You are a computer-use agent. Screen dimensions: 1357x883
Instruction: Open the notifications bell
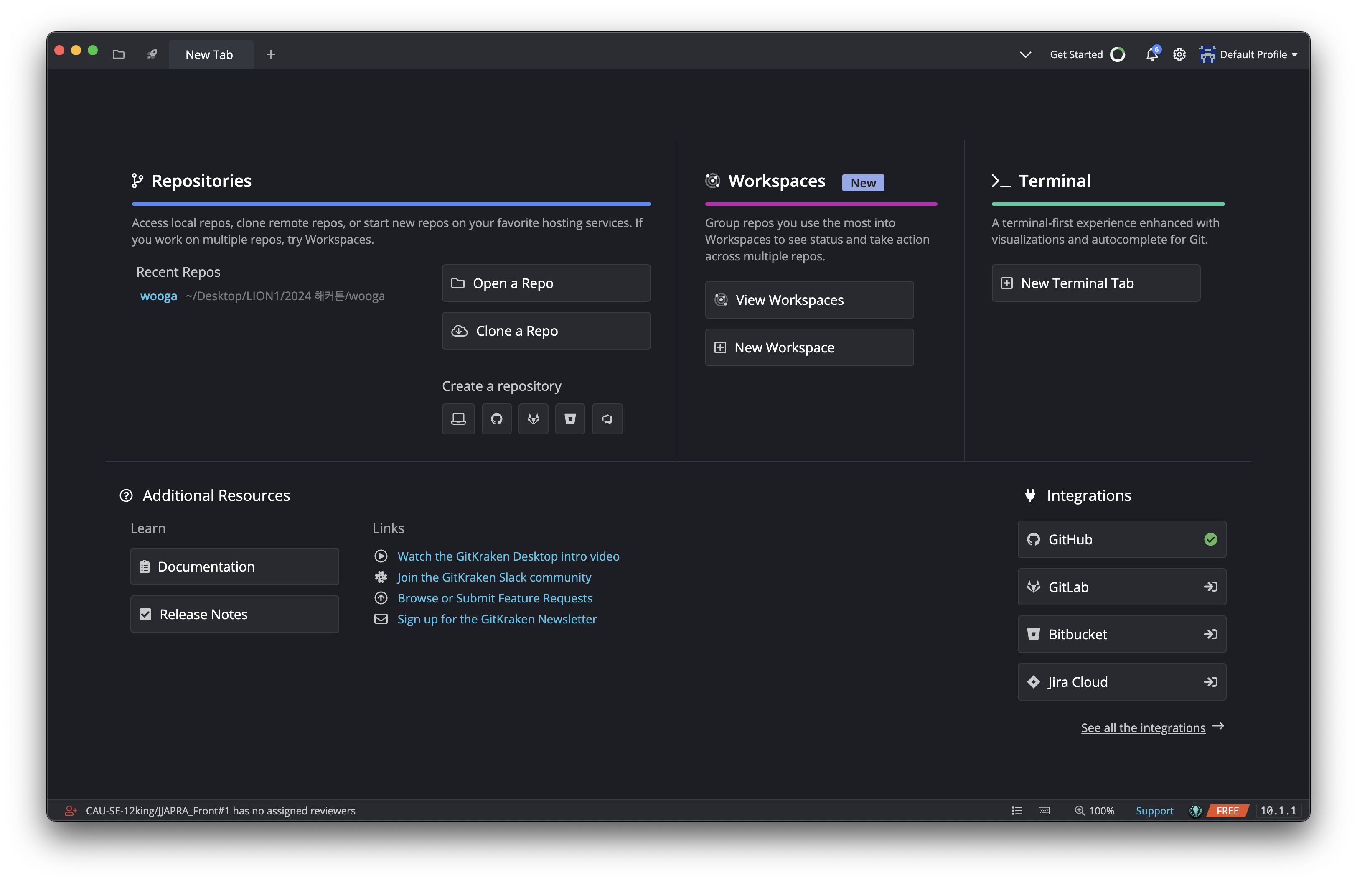[1152, 54]
